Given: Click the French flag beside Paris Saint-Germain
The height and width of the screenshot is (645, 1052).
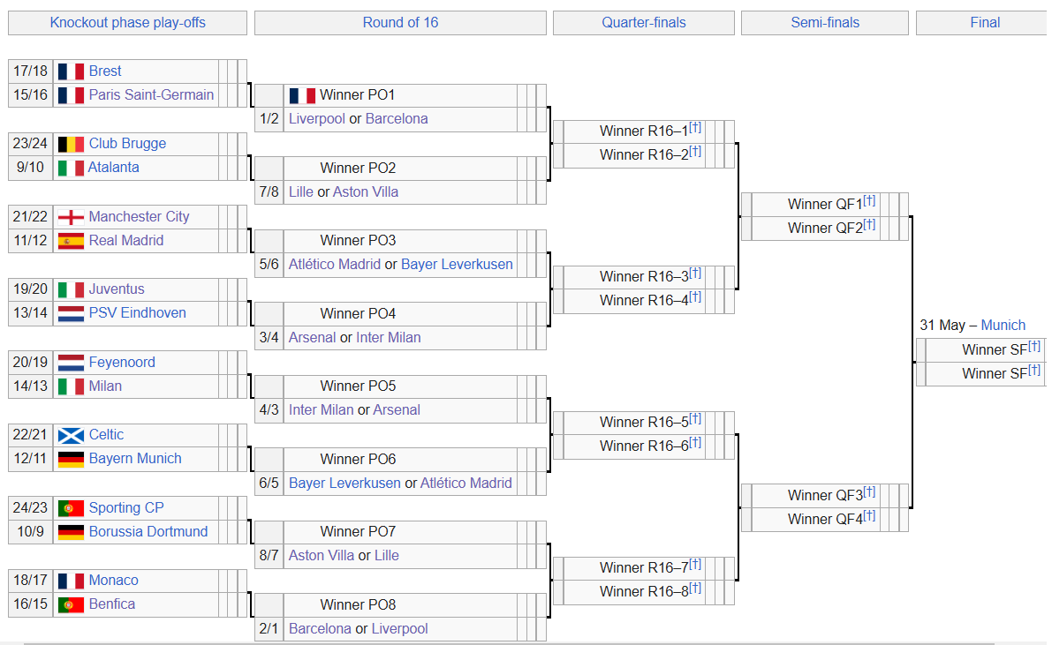Looking at the screenshot, I should (x=71, y=95).
